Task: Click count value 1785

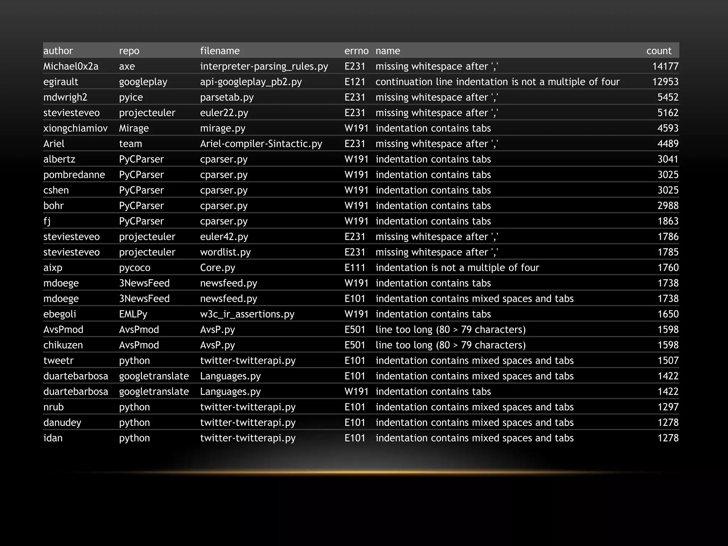Action: point(668,252)
